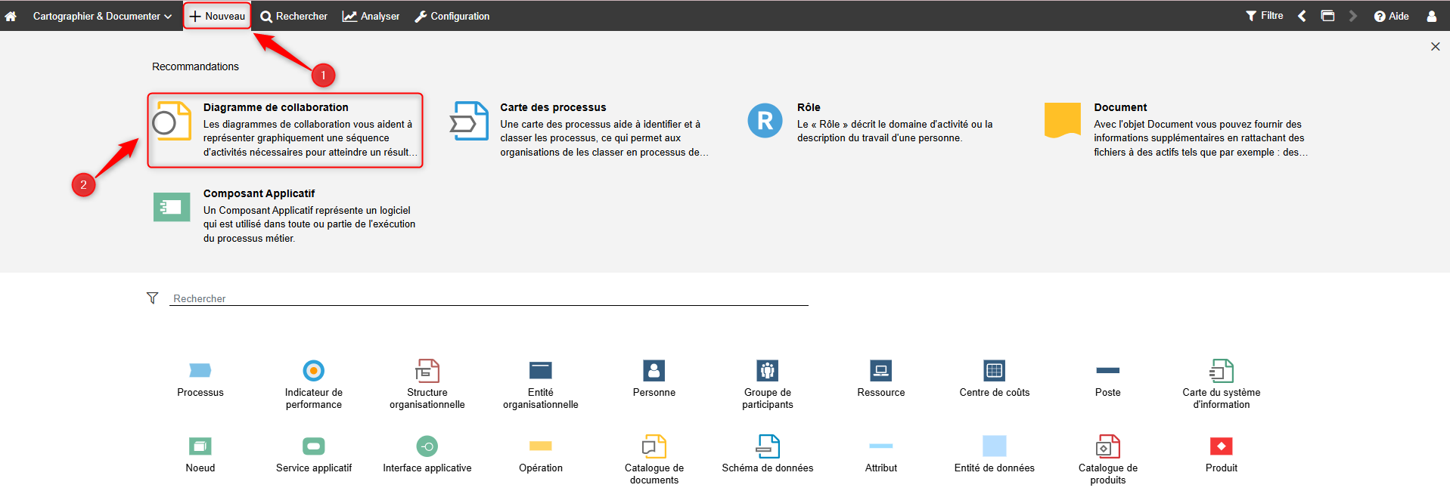
Task: Open the user profile icon
Action: click(x=1431, y=16)
